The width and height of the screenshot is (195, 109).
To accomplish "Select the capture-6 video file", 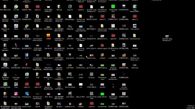I will click(x=113, y=36).
